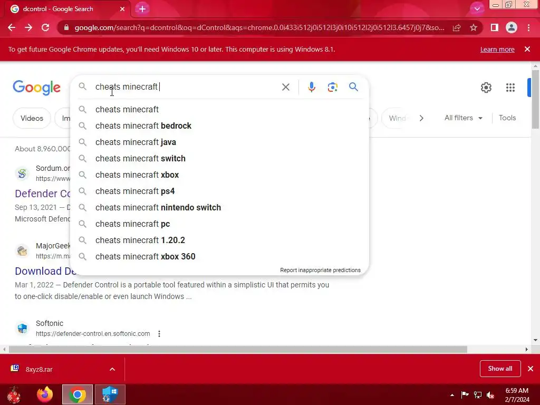Choose suggestion 'cheats minecraft xbox 360'

click(219, 257)
